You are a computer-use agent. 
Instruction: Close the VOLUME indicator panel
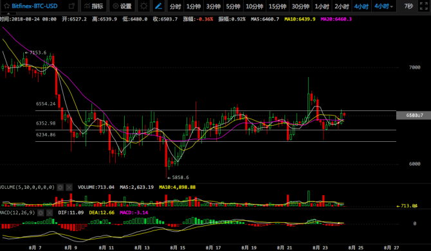click(x=69, y=187)
